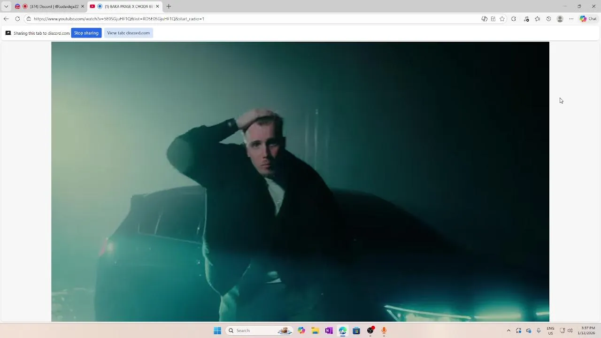Go back to the previous page
601x338 pixels.
[x=6, y=19]
